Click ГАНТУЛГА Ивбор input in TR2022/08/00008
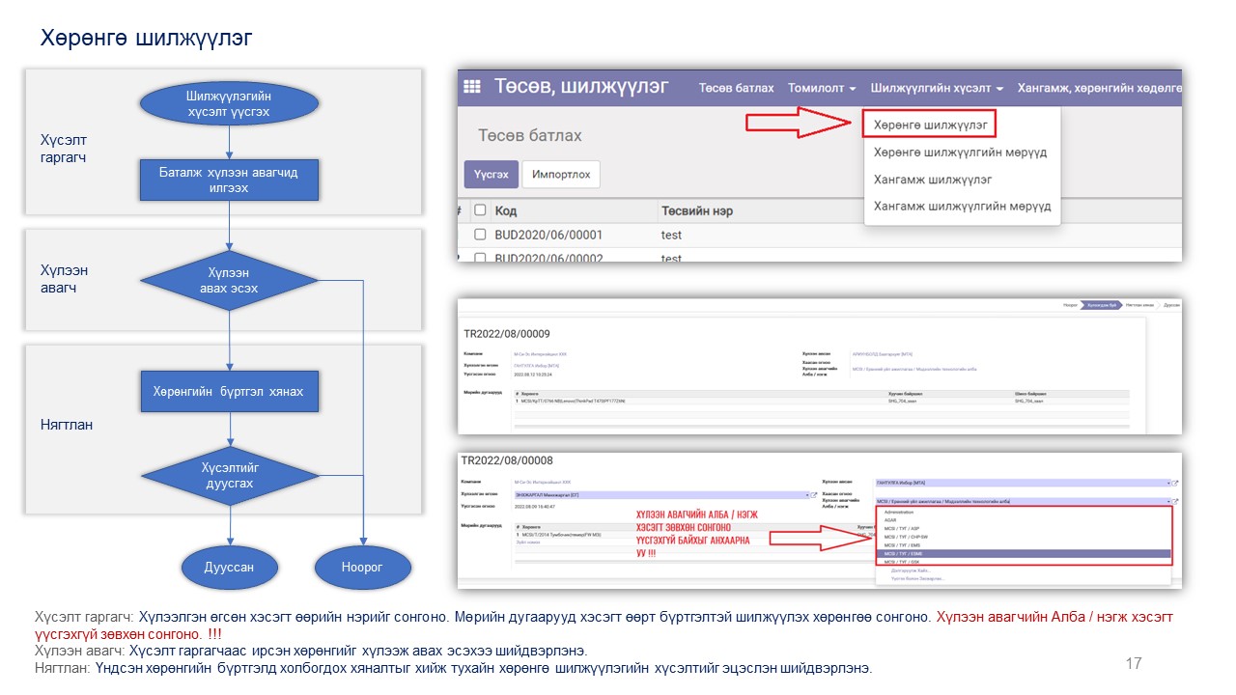Screen dimensions: 1236x695 click(x=1022, y=483)
